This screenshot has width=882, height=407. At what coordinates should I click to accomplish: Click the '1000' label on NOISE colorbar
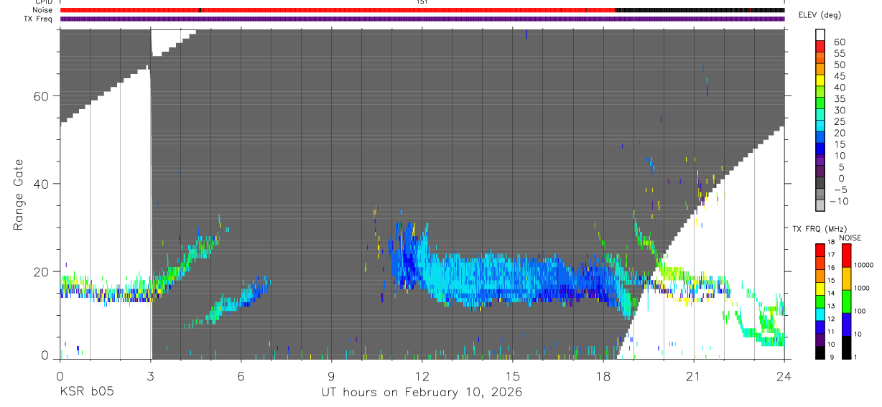(x=863, y=289)
